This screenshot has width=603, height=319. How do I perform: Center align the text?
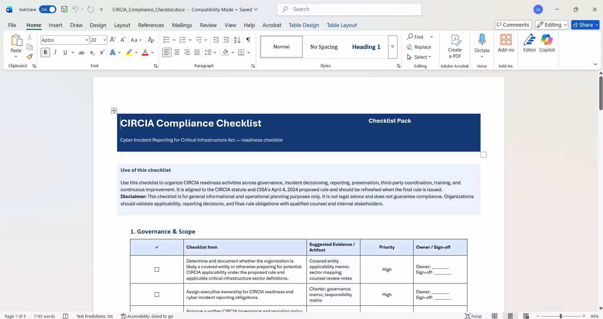(177, 52)
